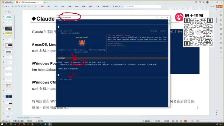Start slideshow with orange play button
Screen dimensions: 224x126
tap(185, 121)
